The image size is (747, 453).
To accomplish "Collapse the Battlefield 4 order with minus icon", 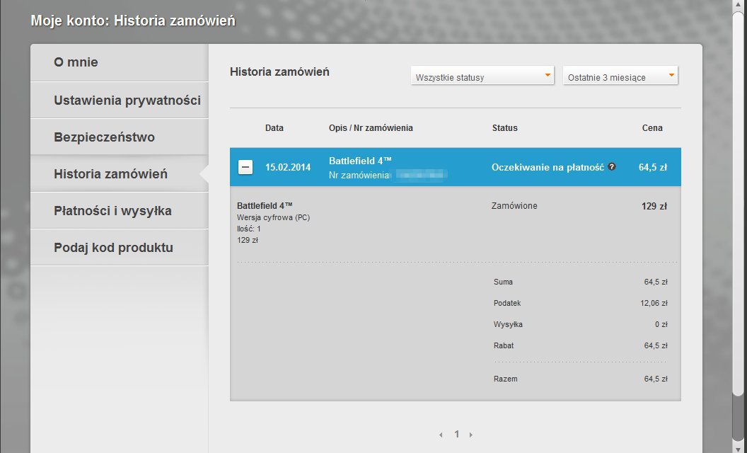I will (x=245, y=167).
